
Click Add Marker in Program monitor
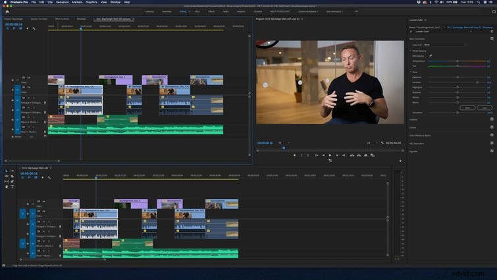(294, 155)
